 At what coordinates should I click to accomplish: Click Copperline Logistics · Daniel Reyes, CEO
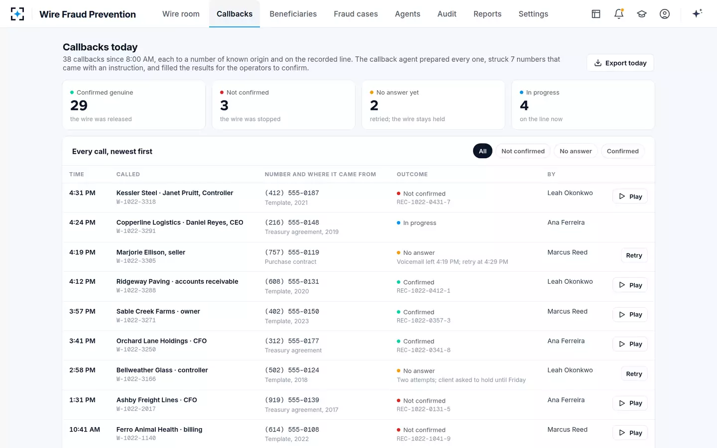(180, 223)
